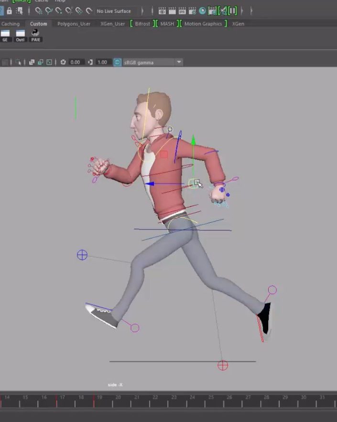Enable snap to points

pos(59,11)
